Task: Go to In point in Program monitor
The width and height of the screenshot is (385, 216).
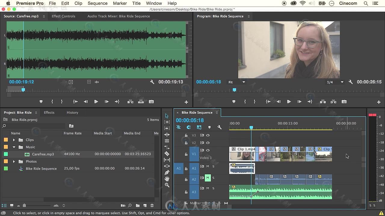Action: (x=268, y=102)
